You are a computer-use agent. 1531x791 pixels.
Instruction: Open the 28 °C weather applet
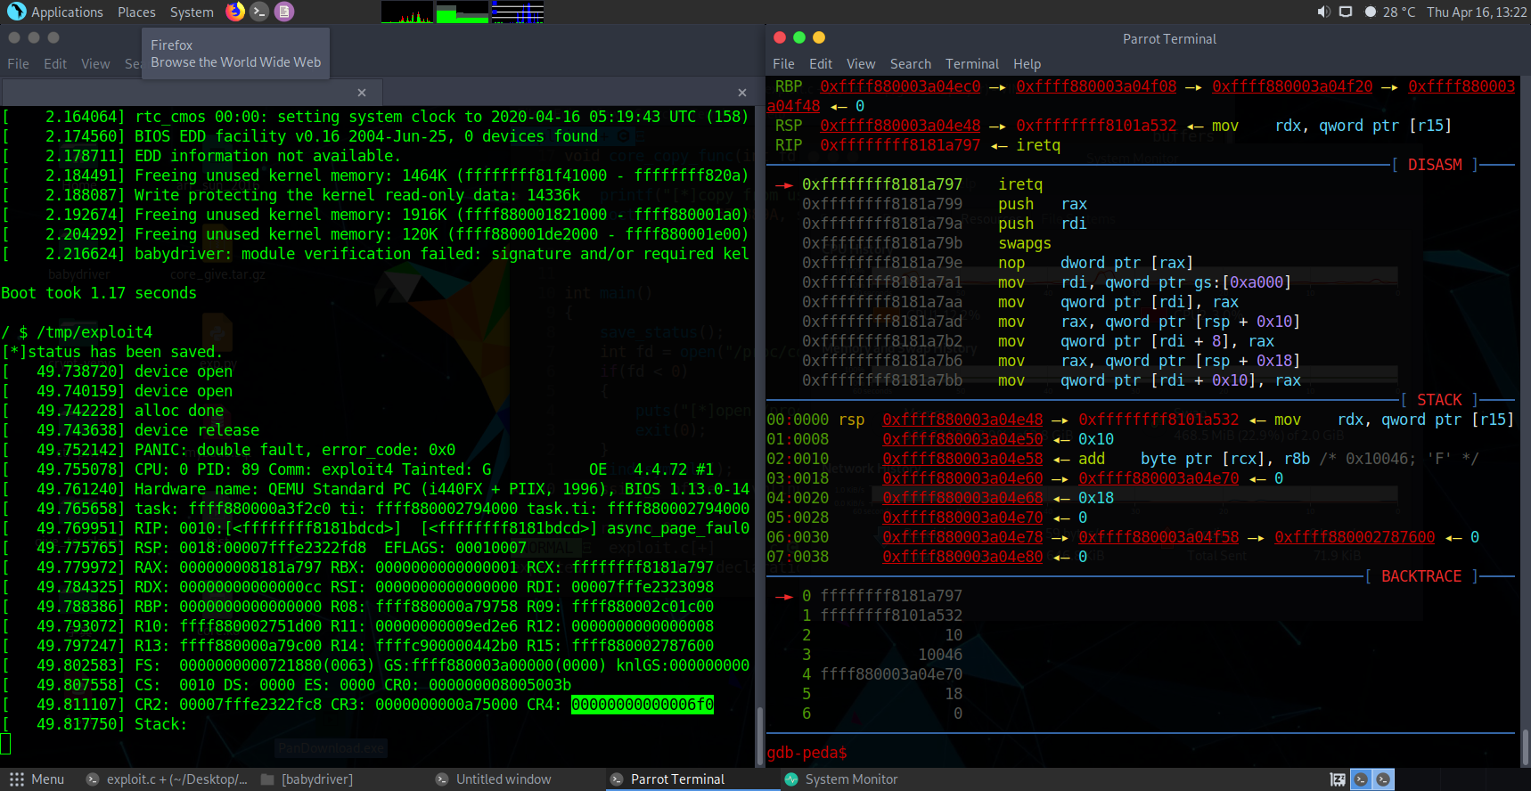point(1390,12)
